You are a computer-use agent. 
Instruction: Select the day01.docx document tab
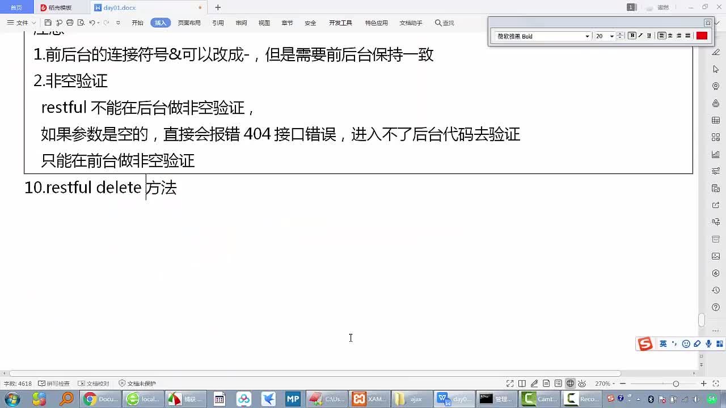pyautogui.click(x=147, y=7)
